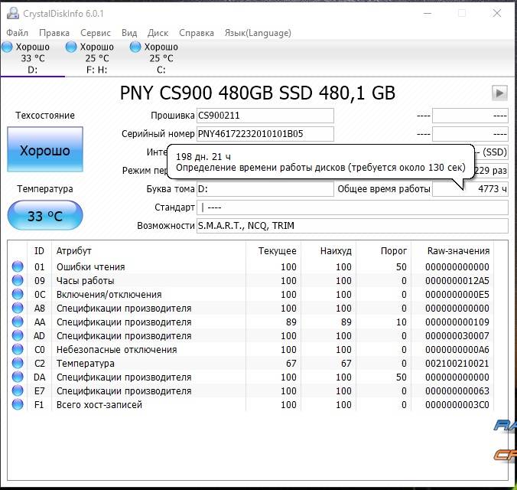Click the empty field right of Прошивка row
Screen dimensions: 517x490
tap(470, 116)
